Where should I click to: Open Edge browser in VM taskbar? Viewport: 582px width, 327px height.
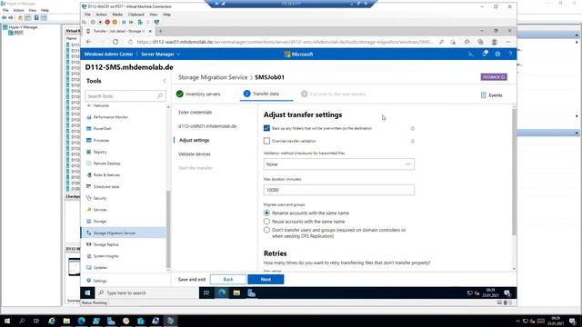(x=222, y=292)
